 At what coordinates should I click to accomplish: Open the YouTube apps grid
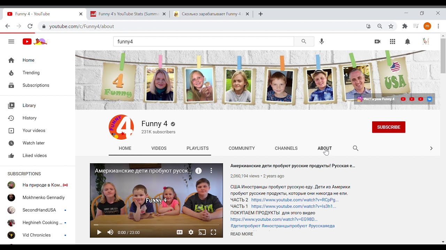point(393,41)
